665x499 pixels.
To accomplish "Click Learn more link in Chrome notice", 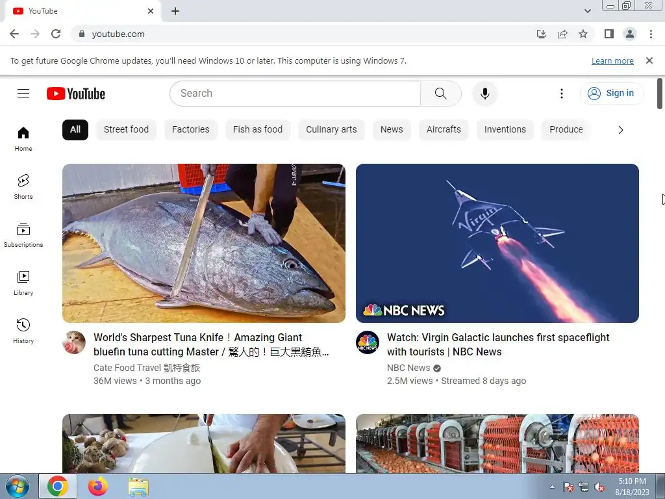I will [x=612, y=61].
